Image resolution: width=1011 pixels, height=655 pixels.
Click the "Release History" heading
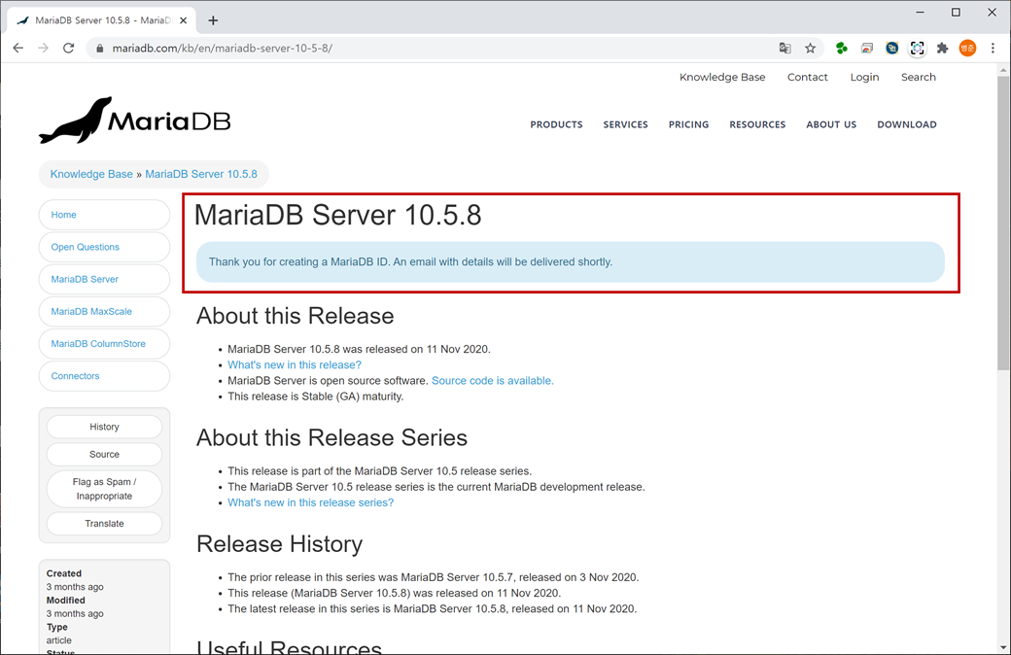point(280,544)
